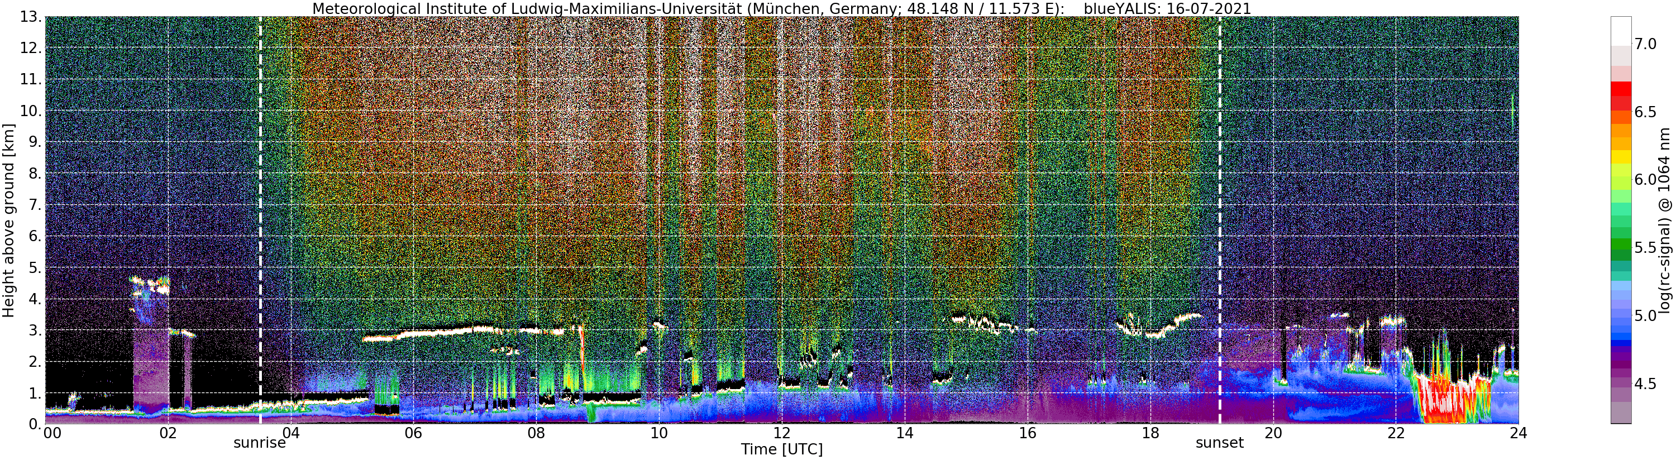The width and height of the screenshot is (1676, 460).
Task: Click the height tick label '1.'
Action: tap(35, 393)
